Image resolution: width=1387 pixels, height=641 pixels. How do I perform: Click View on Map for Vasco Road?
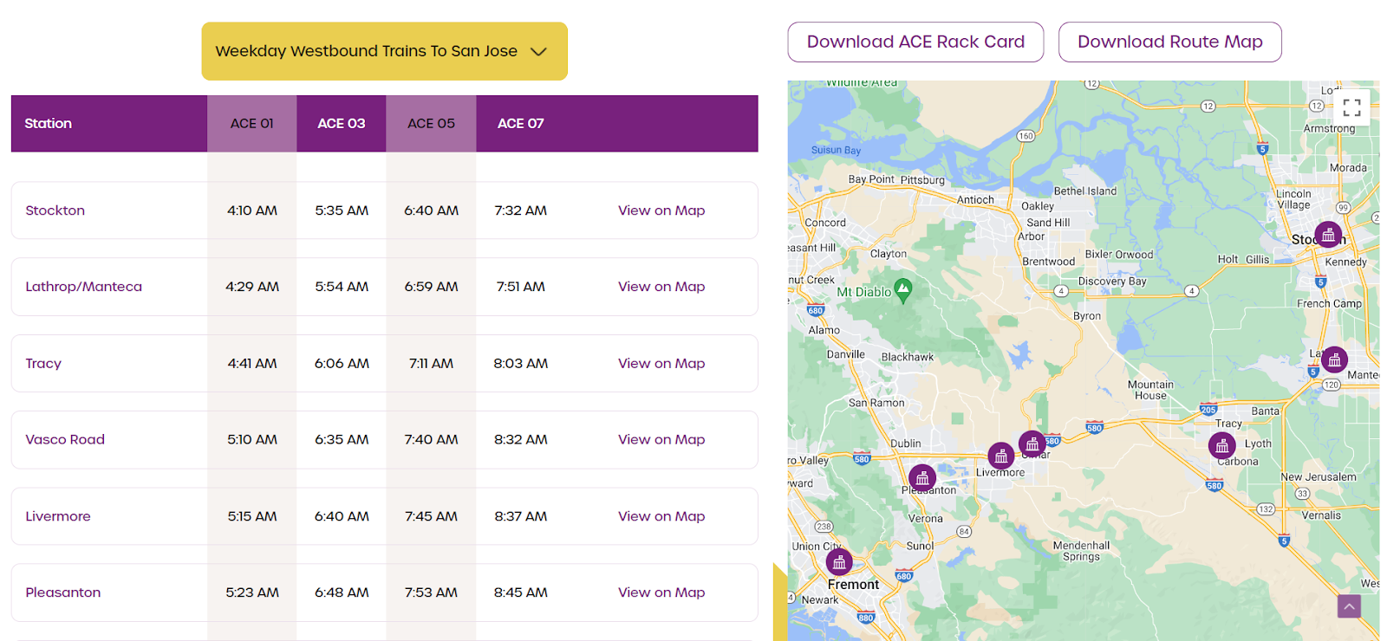(x=661, y=440)
